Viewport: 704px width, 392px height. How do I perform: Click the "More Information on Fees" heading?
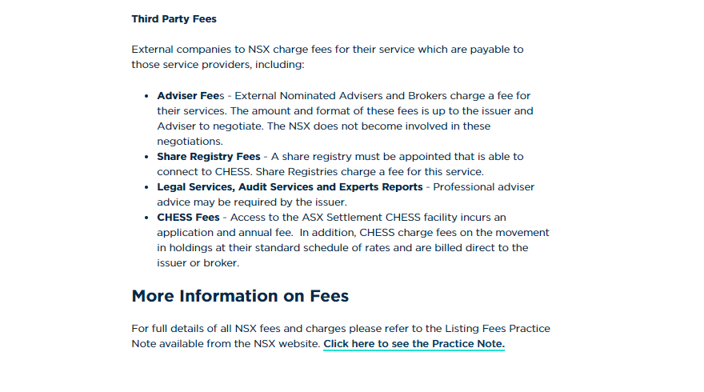point(240,296)
